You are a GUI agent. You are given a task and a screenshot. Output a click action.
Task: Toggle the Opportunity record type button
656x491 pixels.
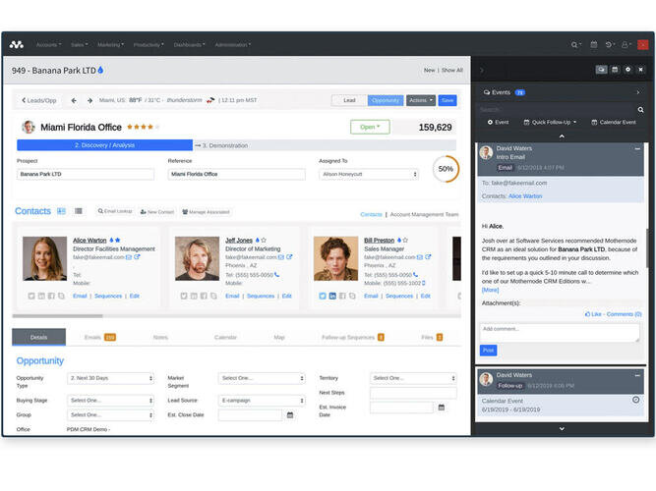pyautogui.click(x=386, y=100)
